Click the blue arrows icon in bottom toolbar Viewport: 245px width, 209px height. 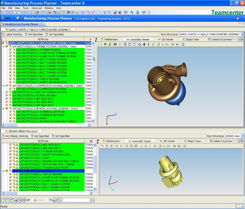click(24, 200)
